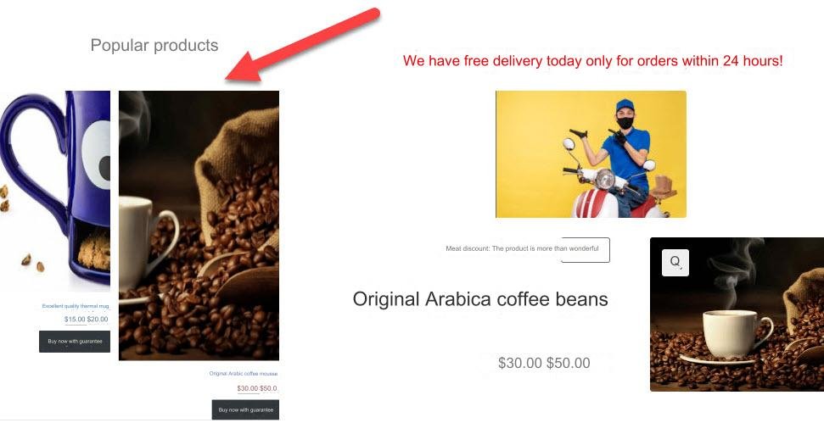
Task: Click the free delivery today red notice
Action: click(x=593, y=61)
